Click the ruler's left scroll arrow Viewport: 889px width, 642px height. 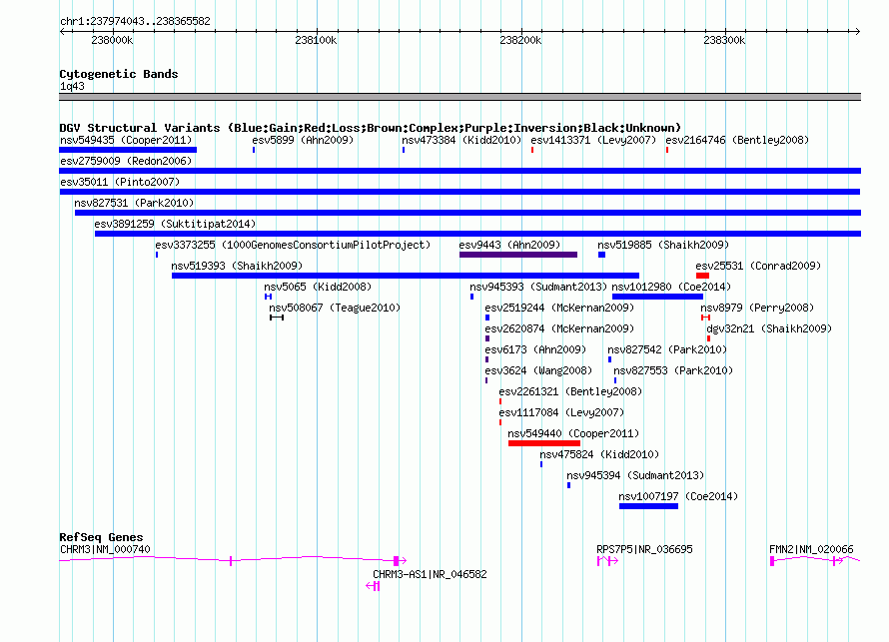(x=63, y=31)
